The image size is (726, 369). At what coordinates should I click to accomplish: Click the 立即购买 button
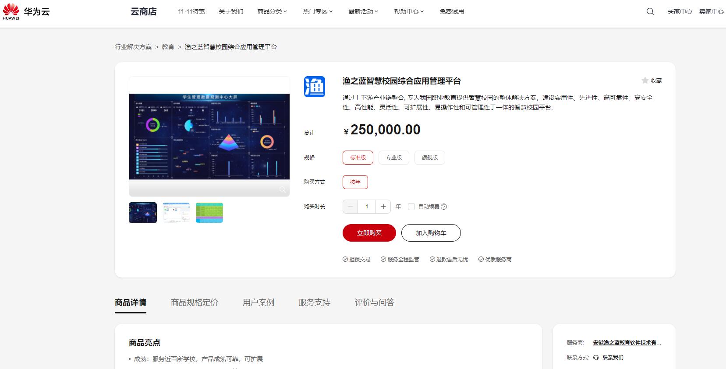tap(369, 233)
